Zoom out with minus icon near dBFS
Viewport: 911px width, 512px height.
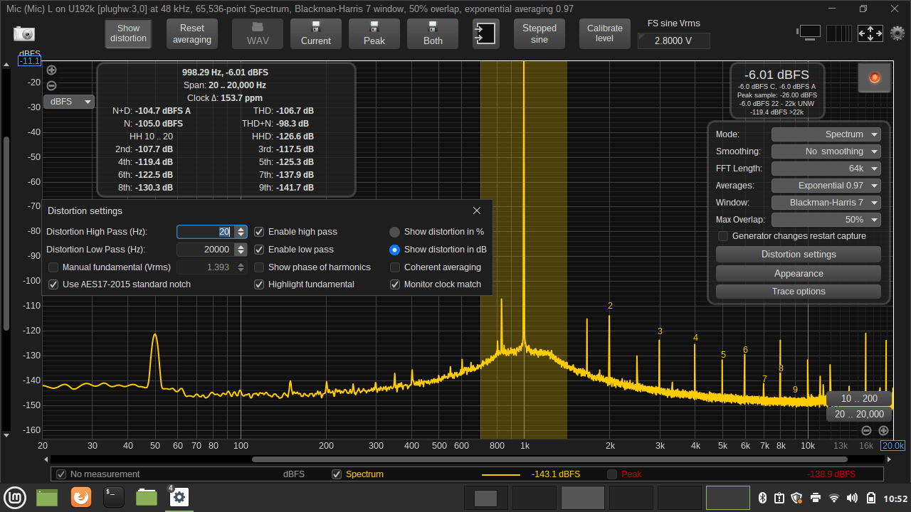51,86
